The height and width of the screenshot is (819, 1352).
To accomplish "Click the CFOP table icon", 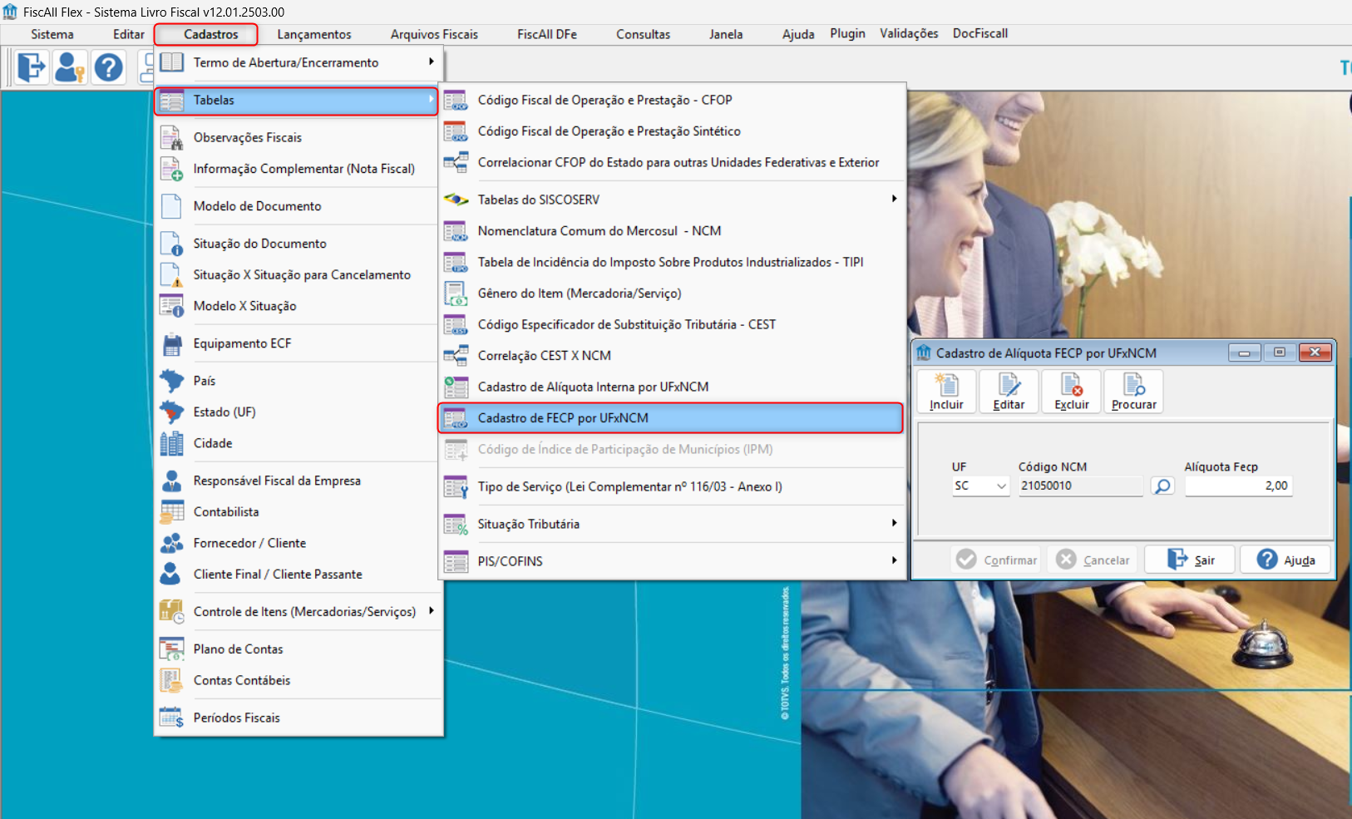I will point(456,101).
